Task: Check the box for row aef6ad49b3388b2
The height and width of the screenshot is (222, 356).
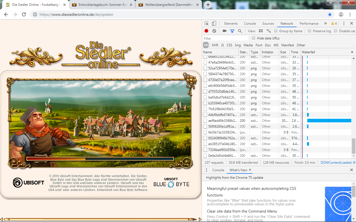Action: coord(205,121)
